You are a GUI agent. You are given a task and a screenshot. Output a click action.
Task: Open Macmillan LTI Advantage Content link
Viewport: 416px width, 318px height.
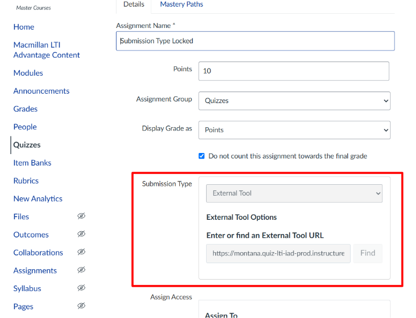[x=46, y=50]
